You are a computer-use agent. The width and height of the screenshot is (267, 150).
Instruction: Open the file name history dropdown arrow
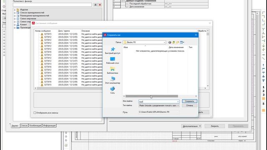[178, 102]
